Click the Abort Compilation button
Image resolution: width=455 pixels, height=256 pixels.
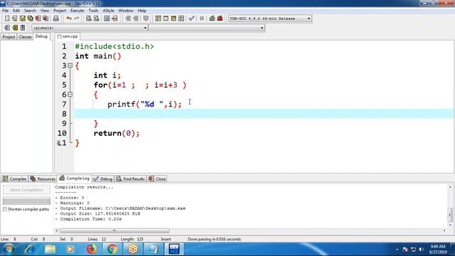click(26, 190)
